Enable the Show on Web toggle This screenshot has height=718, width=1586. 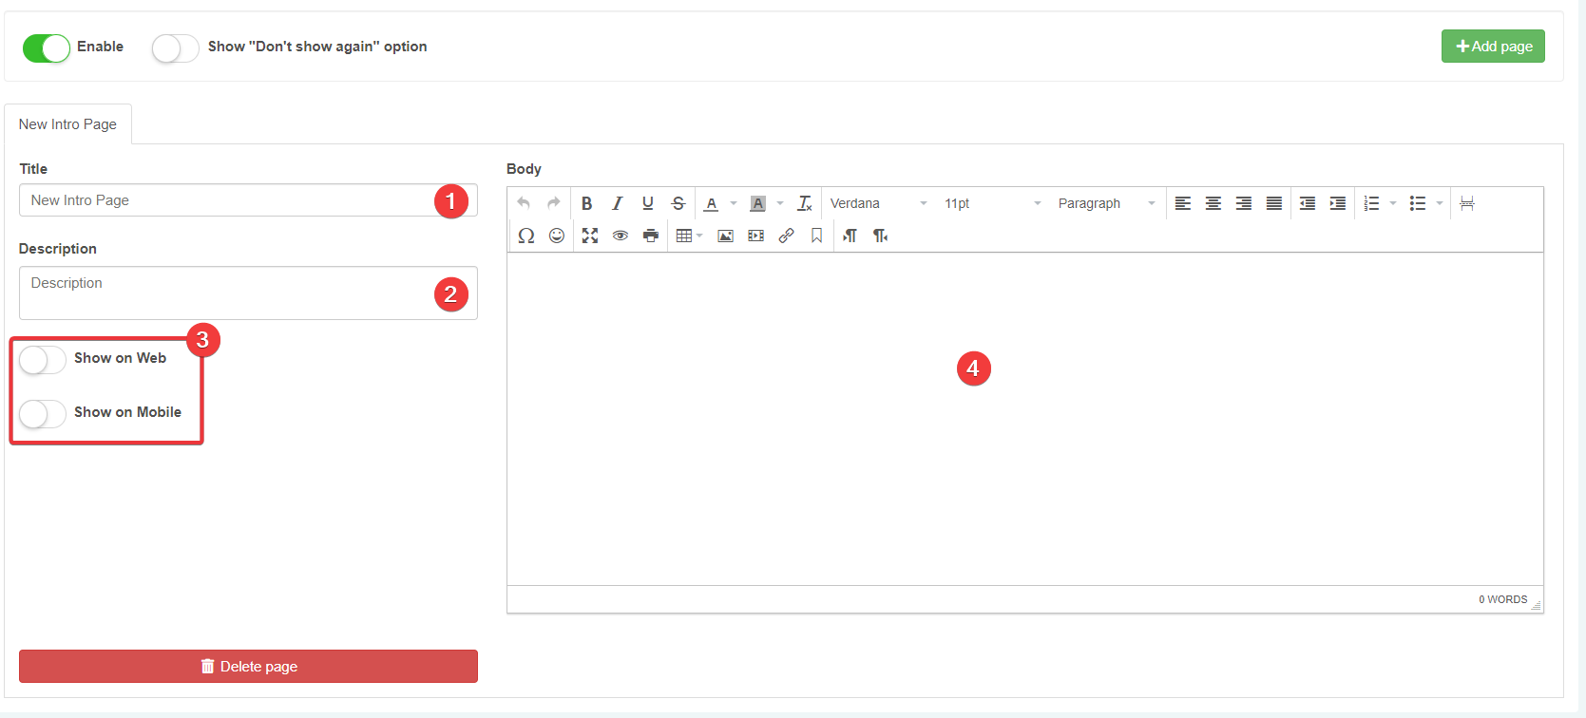pos(43,359)
